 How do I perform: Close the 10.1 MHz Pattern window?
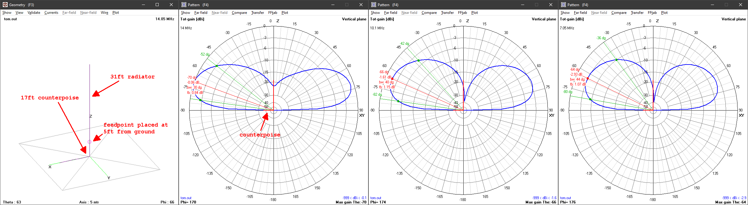pyautogui.click(x=550, y=5)
